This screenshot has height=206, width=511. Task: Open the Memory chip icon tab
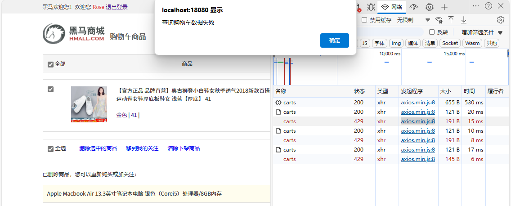point(430,7)
